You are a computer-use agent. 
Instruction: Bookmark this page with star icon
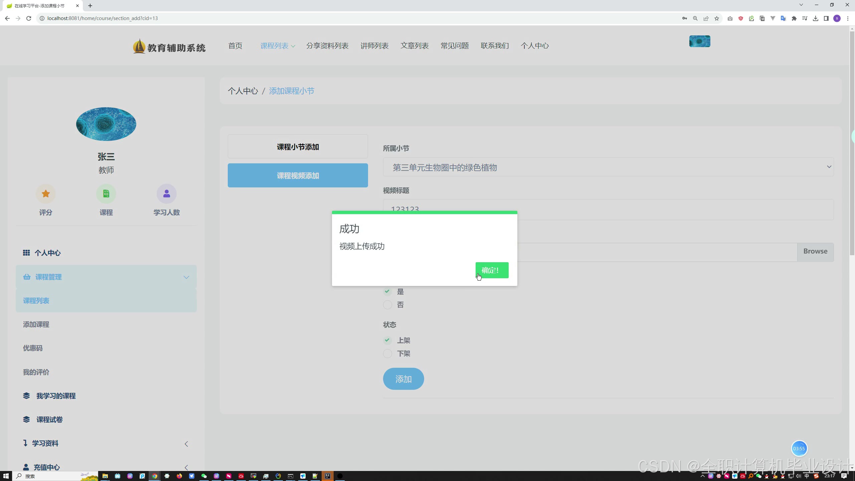pos(717,18)
